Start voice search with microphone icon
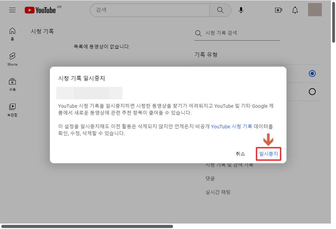This screenshot has height=229, width=336. pos(241,10)
